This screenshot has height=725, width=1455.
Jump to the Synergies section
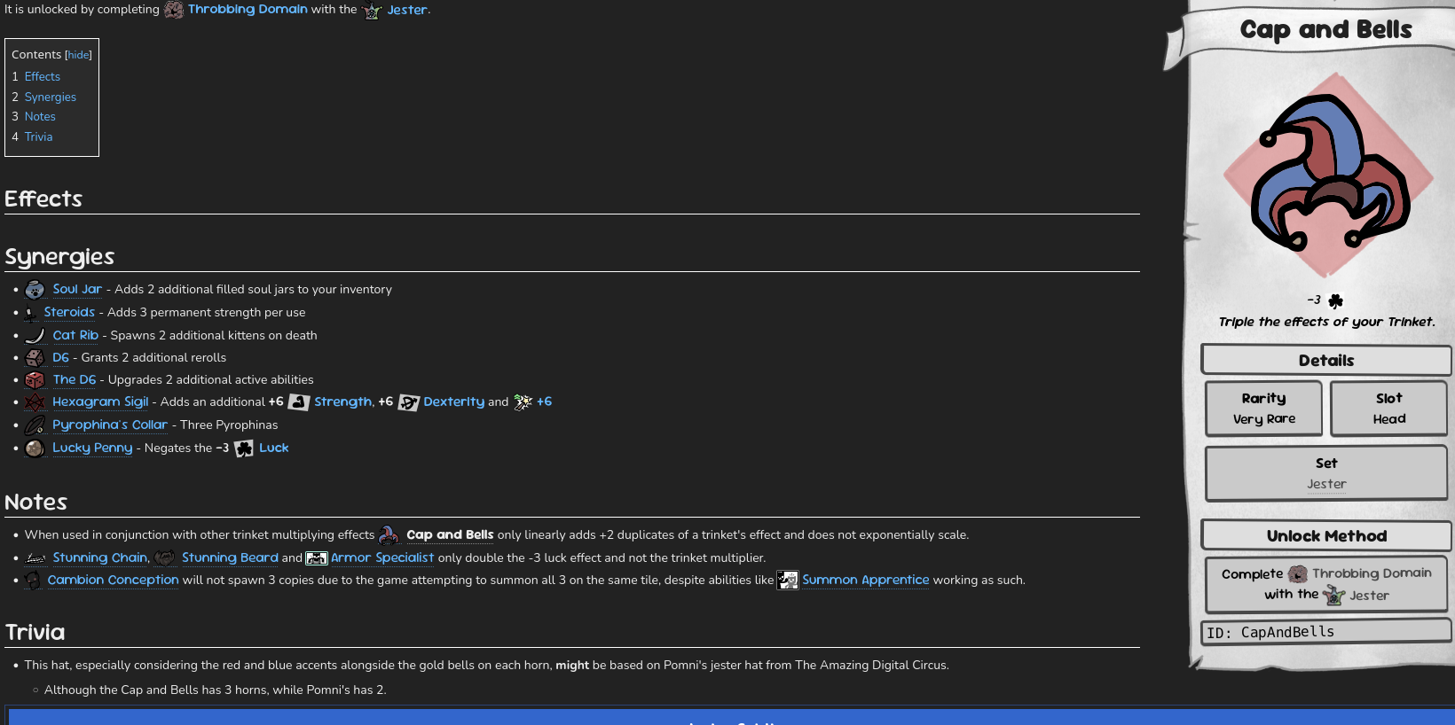pos(51,97)
